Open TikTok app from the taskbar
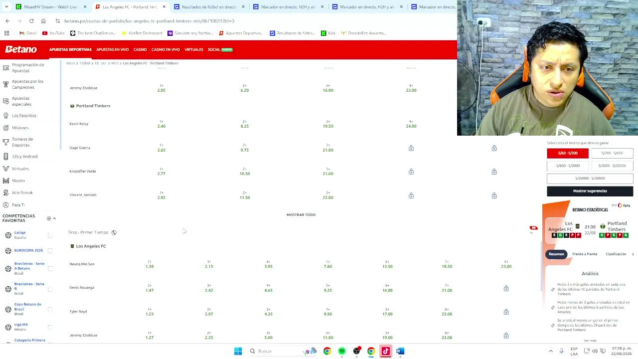This screenshot has height=359, width=638. pos(385,351)
